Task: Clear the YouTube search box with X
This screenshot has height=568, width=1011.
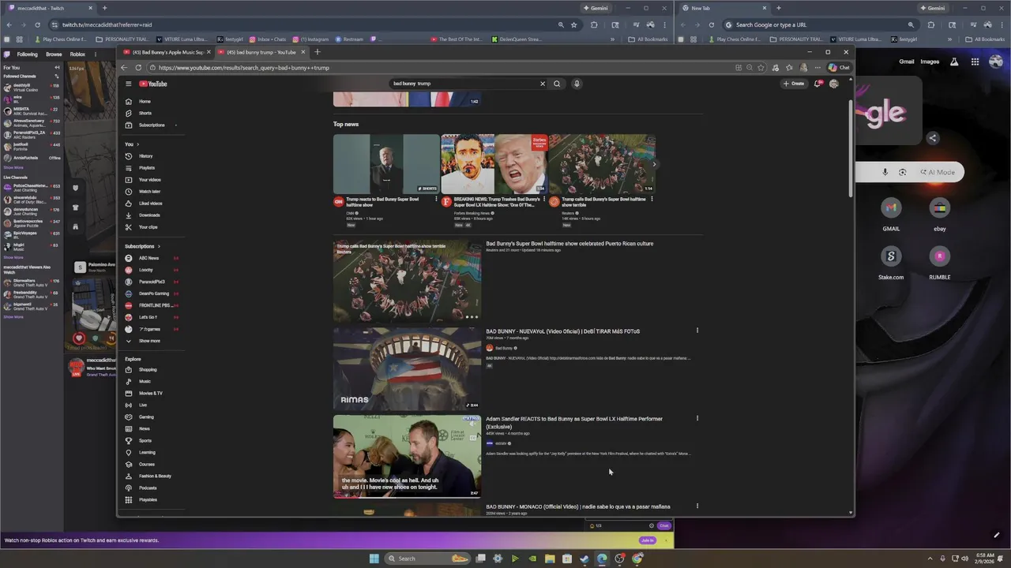Action: (543, 84)
